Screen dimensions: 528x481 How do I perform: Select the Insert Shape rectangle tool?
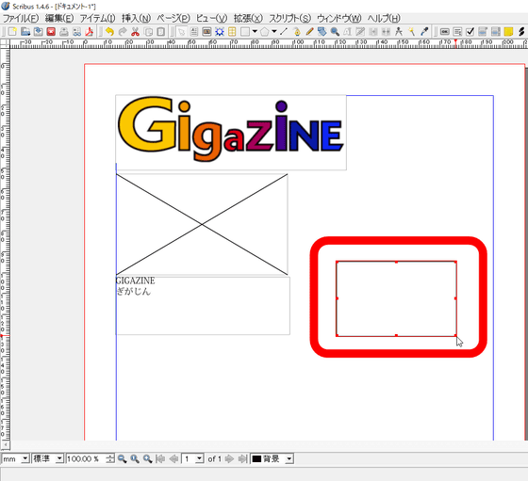point(245,32)
